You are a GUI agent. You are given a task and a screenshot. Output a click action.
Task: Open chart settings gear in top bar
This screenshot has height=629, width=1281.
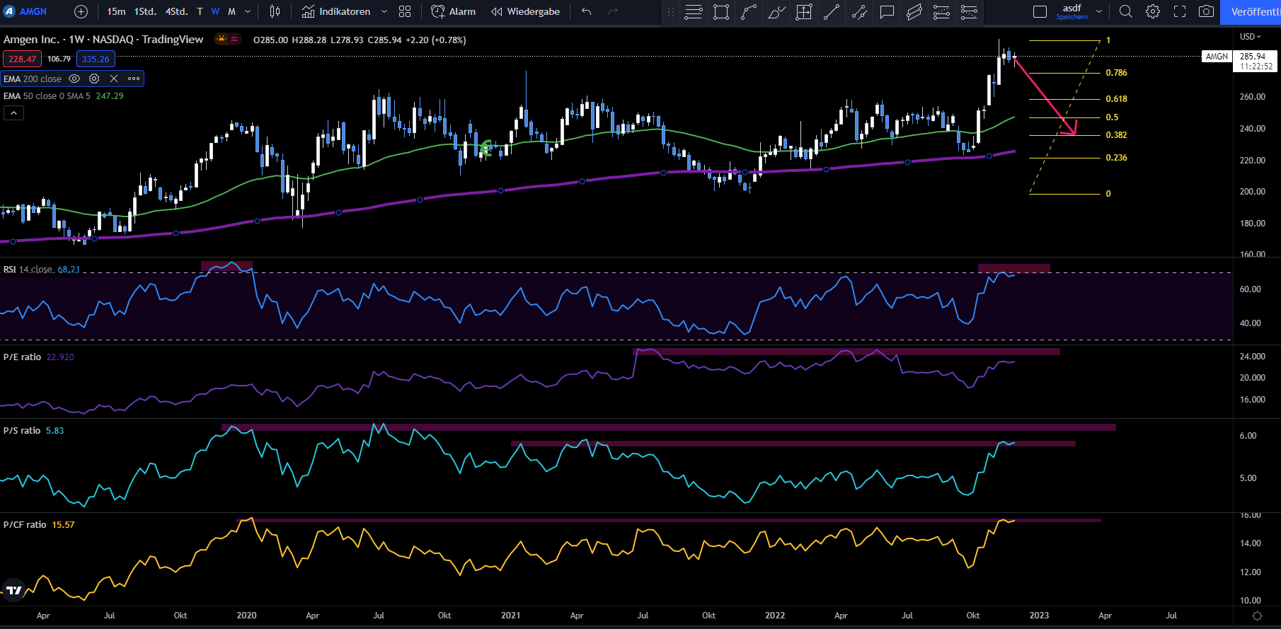coord(1153,11)
